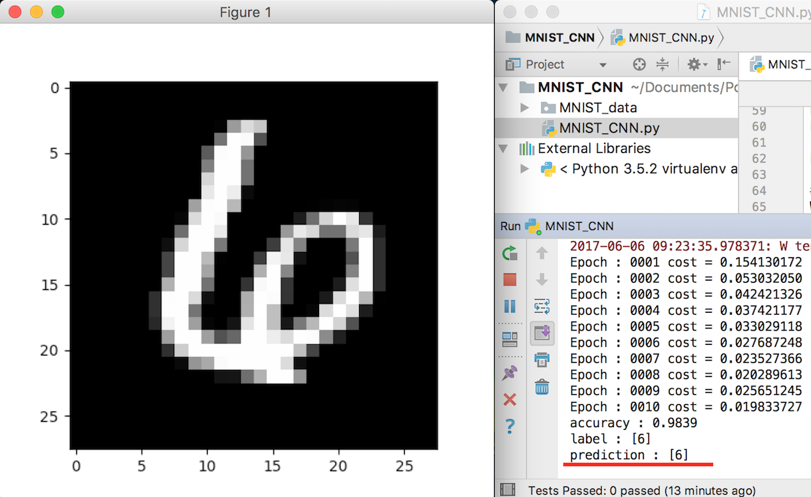Minimize the Figure 1 window

pos(36,12)
